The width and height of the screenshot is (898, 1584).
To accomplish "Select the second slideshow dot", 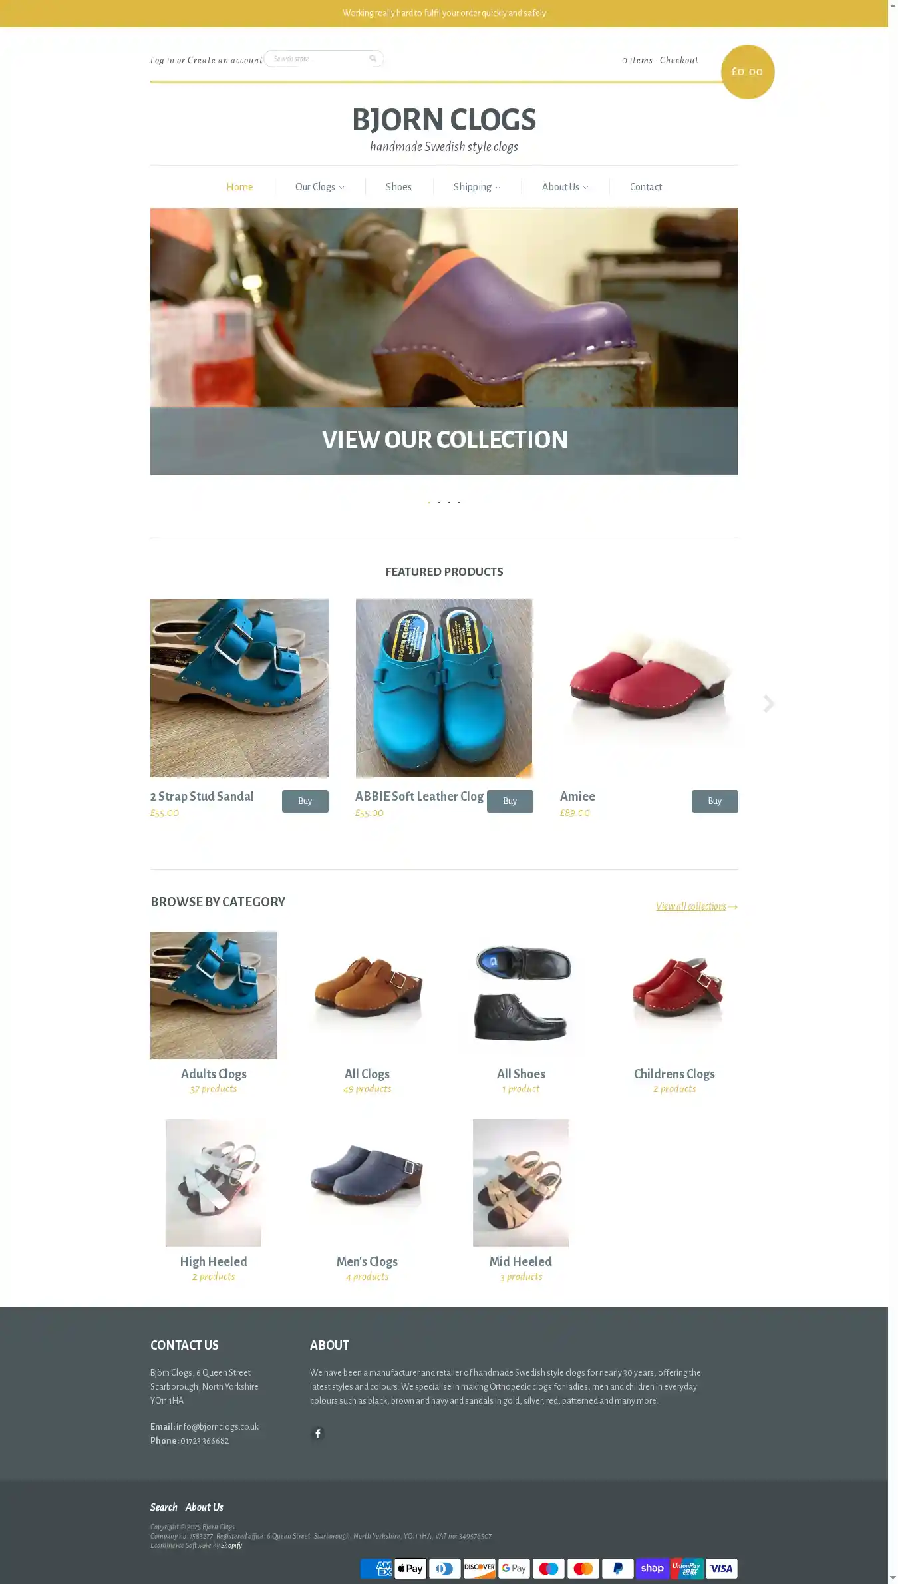I will click(x=439, y=502).
